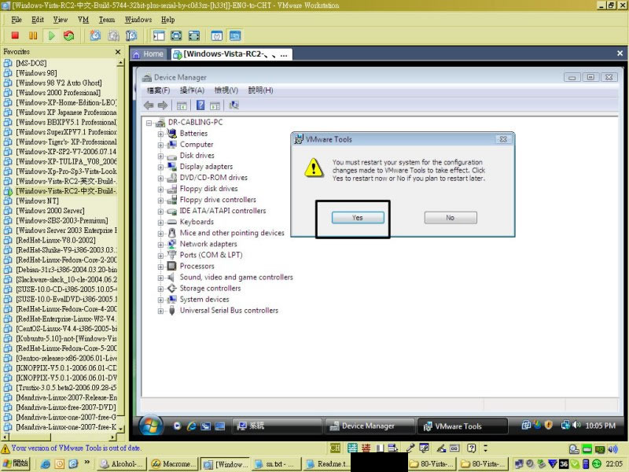Click 'Your version of VMware Tools is out of date'
Image resolution: width=629 pixels, height=472 pixels.
[x=76, y=448]
